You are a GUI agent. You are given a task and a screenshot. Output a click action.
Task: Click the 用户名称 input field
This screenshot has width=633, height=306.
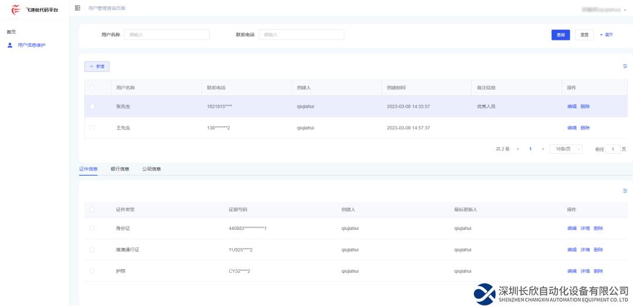pos(166,35)
